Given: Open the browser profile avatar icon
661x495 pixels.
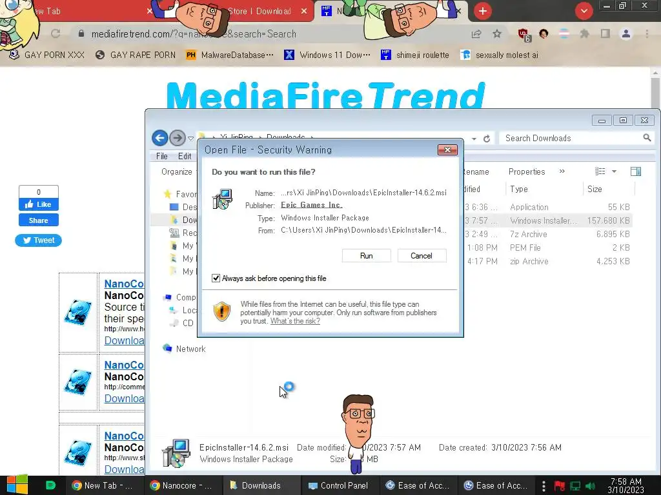Looking at the screenshot, I should [x=626, y=34].
